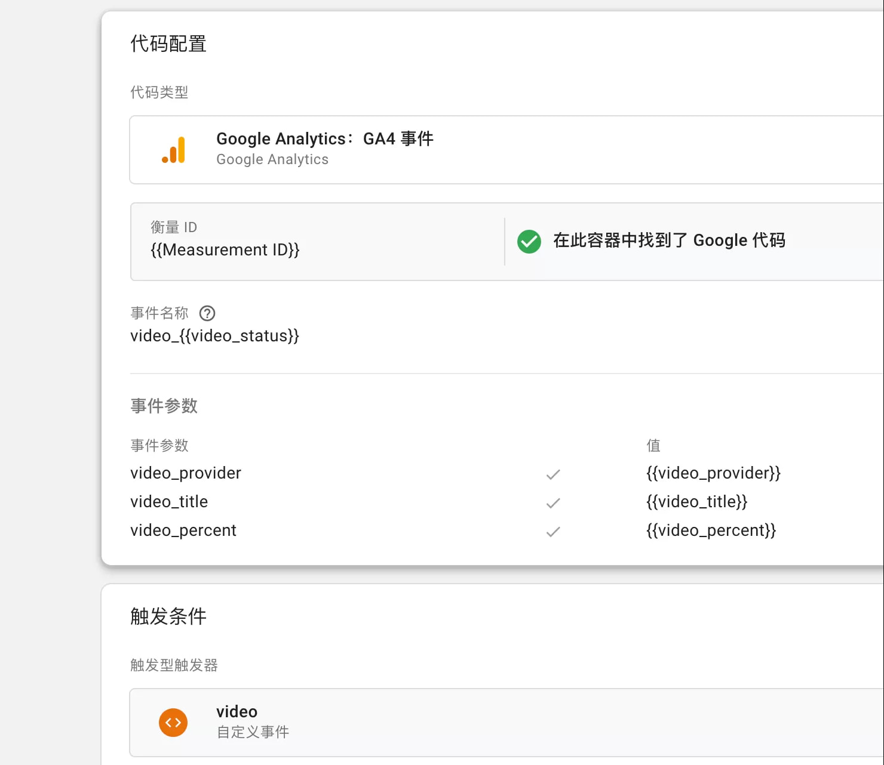Click the orange custom event trigger icon
The height and width of the screenshot is (765, 884).
pos(173,723)
